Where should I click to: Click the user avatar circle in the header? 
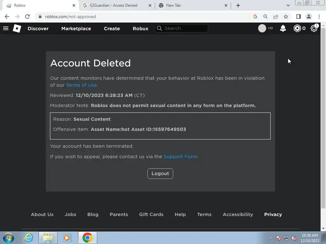(x=262, y=28)
